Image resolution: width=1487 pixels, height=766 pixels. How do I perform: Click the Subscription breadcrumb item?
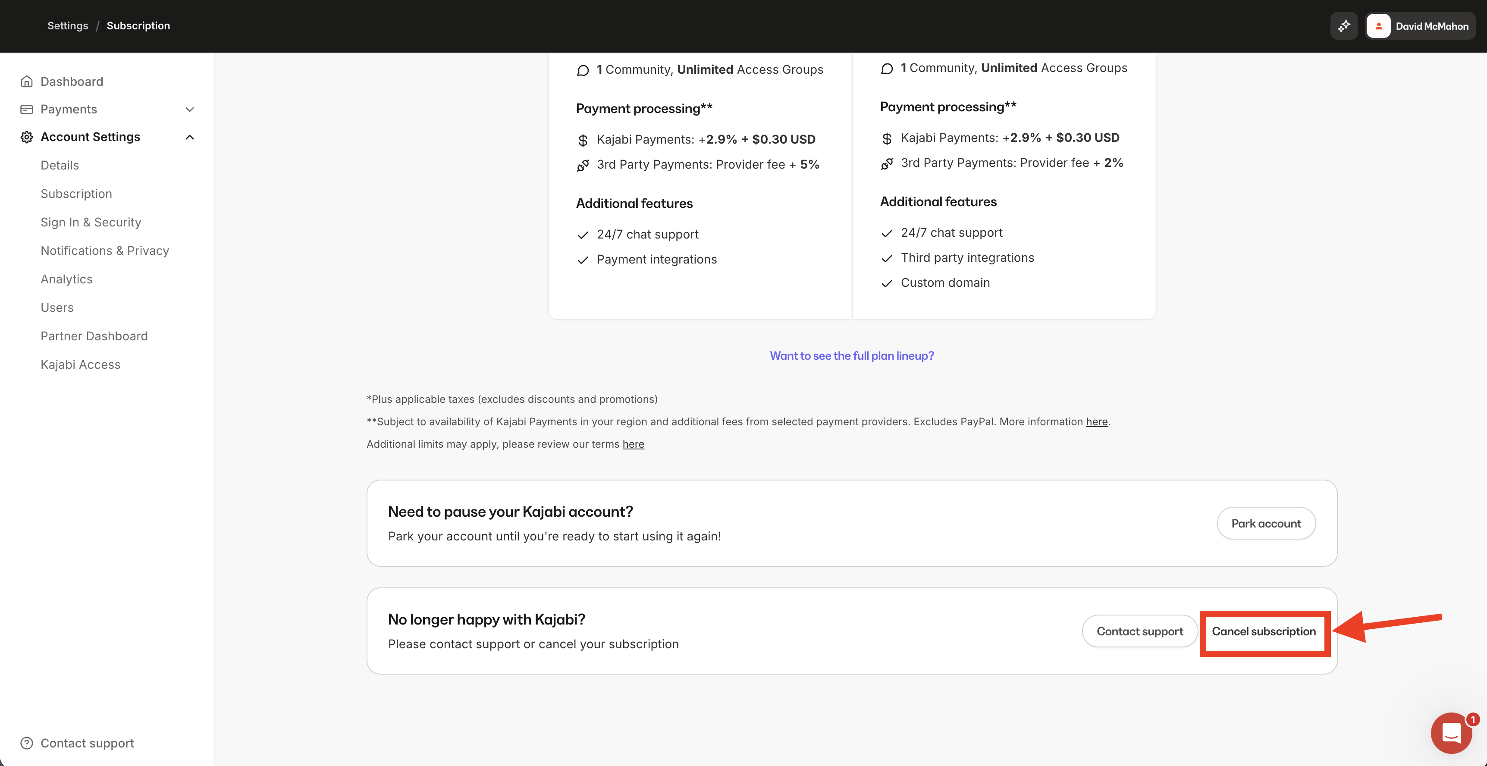click(x=138, y=25)
